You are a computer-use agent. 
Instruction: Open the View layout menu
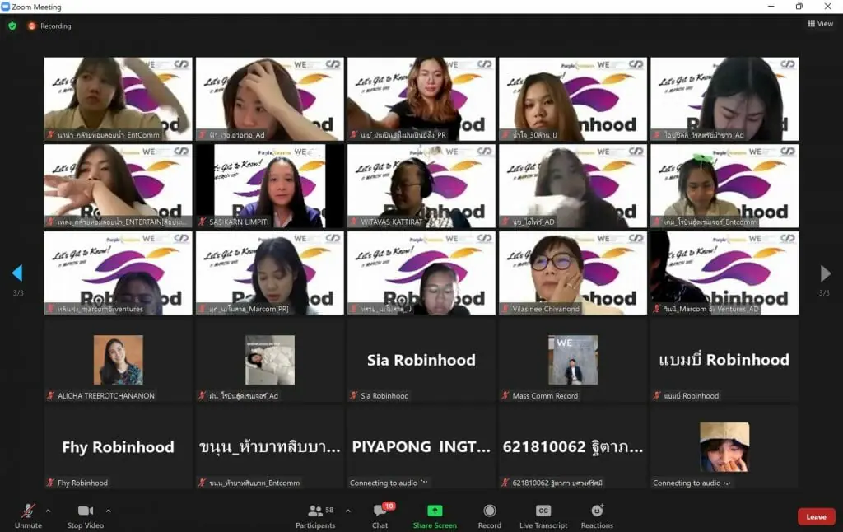pyautogui.click(x=821, y=24)
